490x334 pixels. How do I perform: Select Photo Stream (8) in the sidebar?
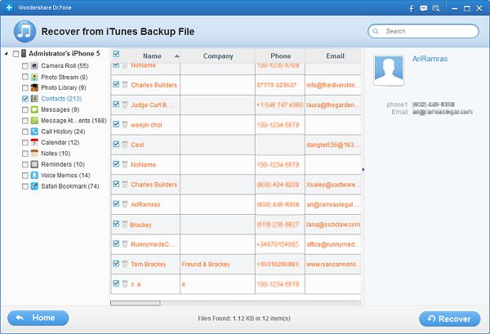point(64,77)
